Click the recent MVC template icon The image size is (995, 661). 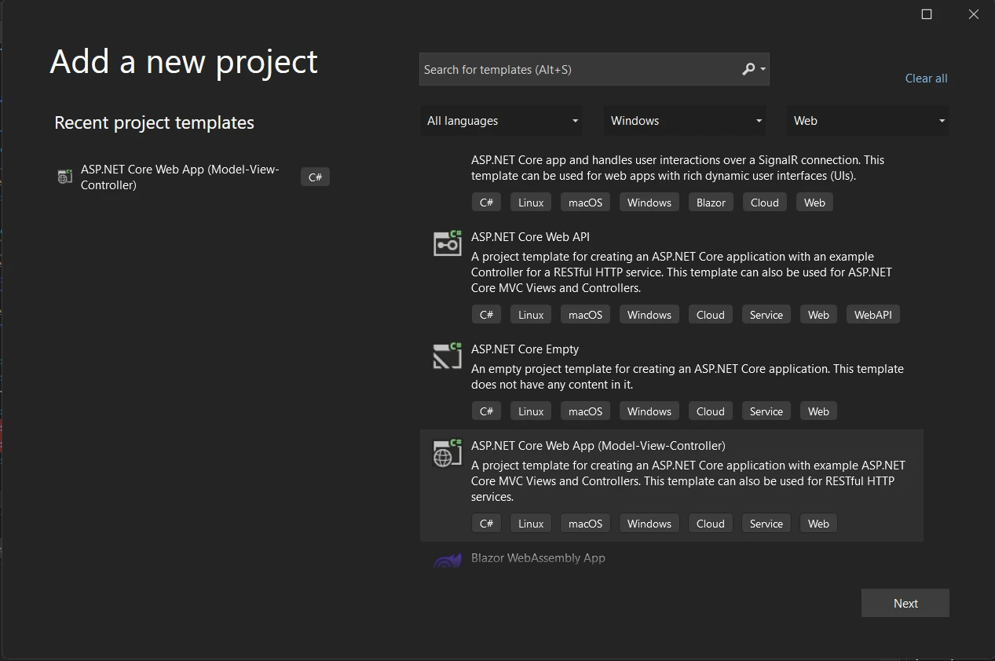tap(65, 177)
